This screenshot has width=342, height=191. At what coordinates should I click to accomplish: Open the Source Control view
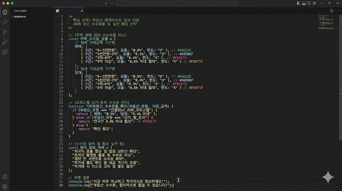coord(5,32)
